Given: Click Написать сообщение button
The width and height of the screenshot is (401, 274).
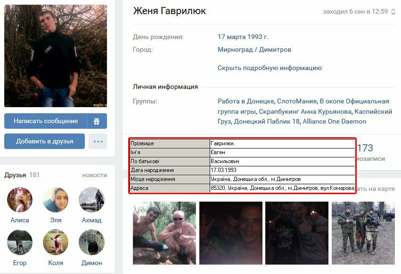Looking at the screenshot, I should tap(46, 121).
